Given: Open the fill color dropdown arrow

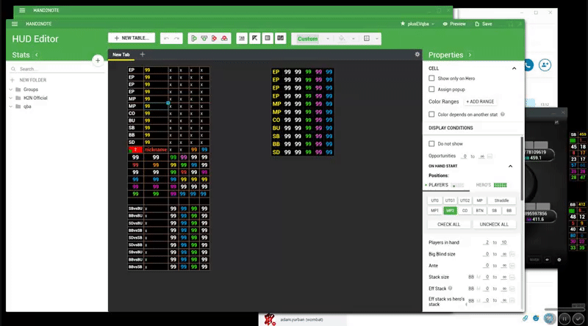Looking at the screenshot, I should [x=353, y=39].
